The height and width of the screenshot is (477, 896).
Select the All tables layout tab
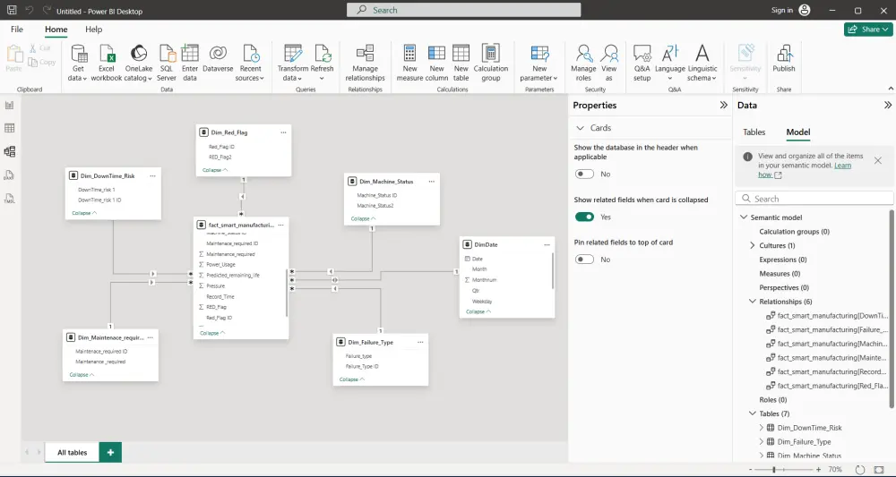coord(72,453)
